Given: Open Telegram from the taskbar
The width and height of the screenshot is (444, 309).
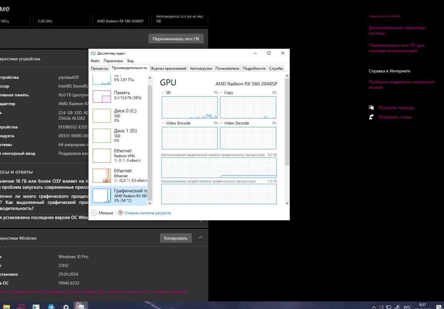Looking at the screenshot, I should (51, 307).
